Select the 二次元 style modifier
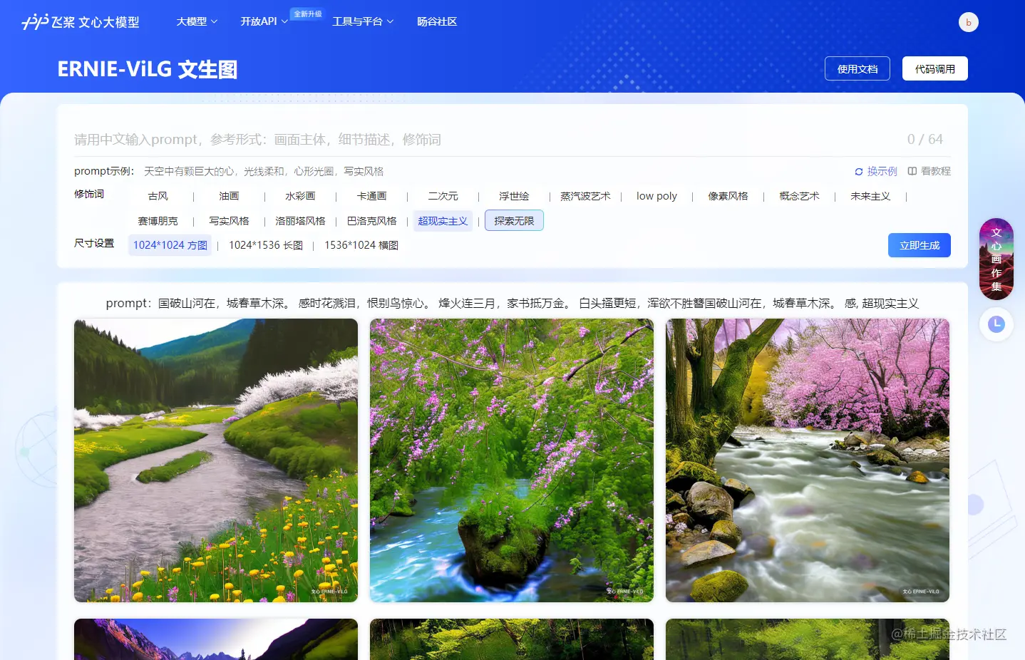1025x660 pixels. pyautogui.click(x=443, y=196)
